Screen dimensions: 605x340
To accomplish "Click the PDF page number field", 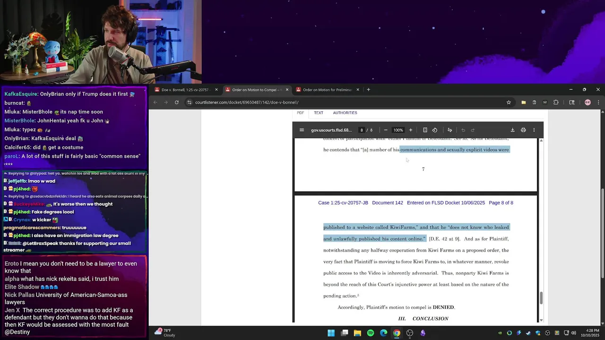I will pyautogui.click(x=362, y=130).
